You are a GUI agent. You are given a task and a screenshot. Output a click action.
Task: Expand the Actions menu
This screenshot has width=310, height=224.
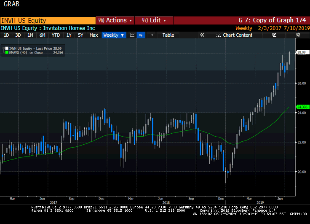point(115,20)
